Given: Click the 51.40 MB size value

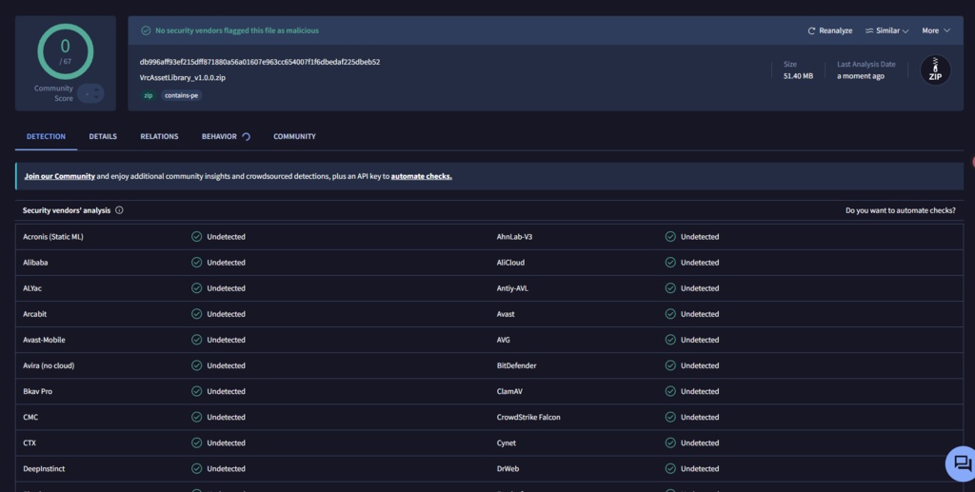Looking at the screenshot, I should pos(798,76).
